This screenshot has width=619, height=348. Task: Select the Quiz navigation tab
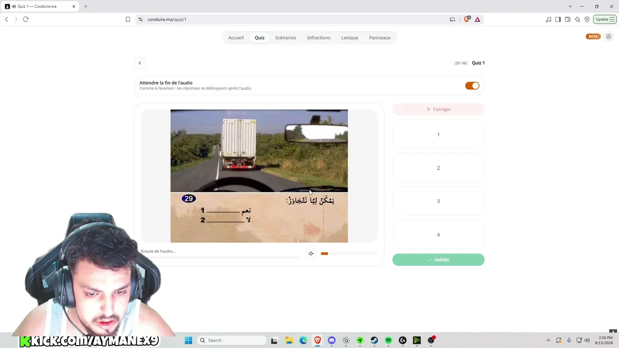(x=260, y=38)
